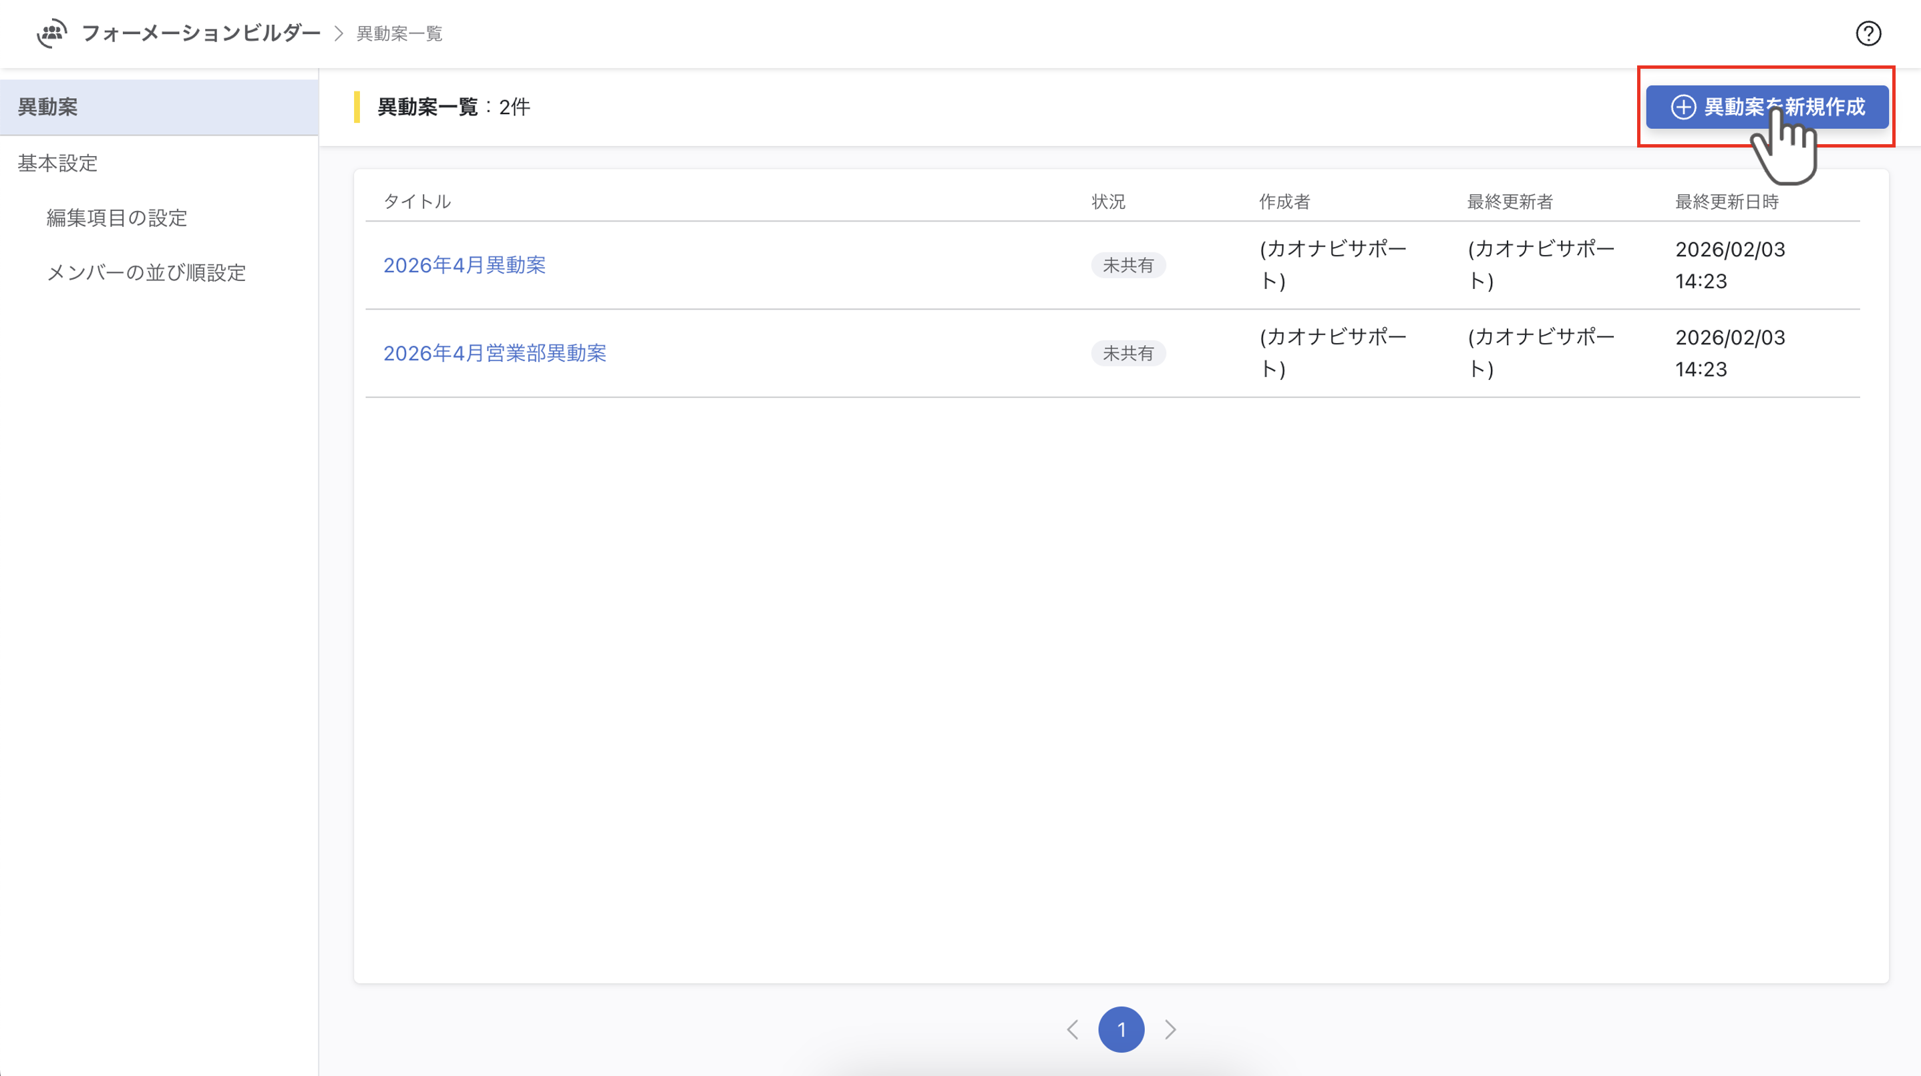
Task: Open the help question mark icon
Action: coord(1868,33)
